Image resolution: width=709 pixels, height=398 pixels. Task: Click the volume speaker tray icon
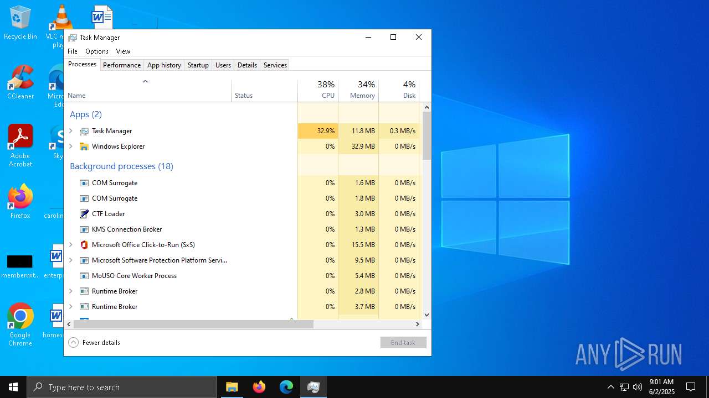(x=638, y=387)
